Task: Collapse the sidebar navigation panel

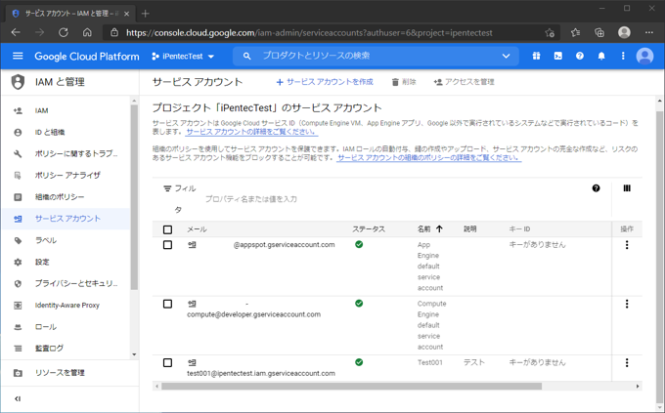Action: pyautogui.click(x=18, y=398)
